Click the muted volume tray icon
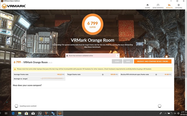This screenshot has width=187, height=116. point(175,113)
